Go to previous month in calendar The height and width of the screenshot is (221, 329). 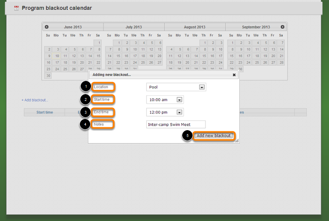coord(47,27)
